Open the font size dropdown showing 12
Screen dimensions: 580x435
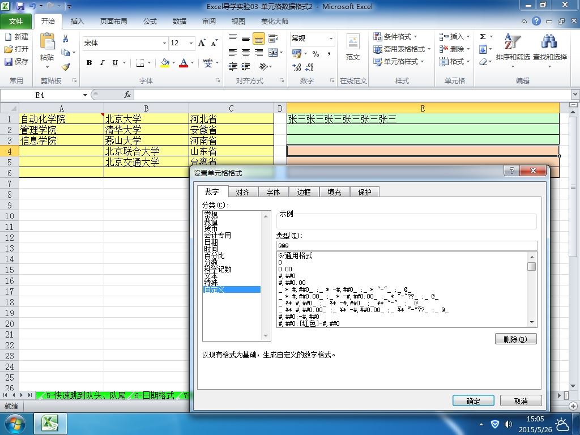pyautogui.click(x=191, y=43)
